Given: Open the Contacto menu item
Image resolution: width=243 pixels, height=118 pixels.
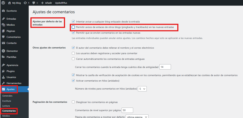Looking at the screenshot, I should (12, 43).
